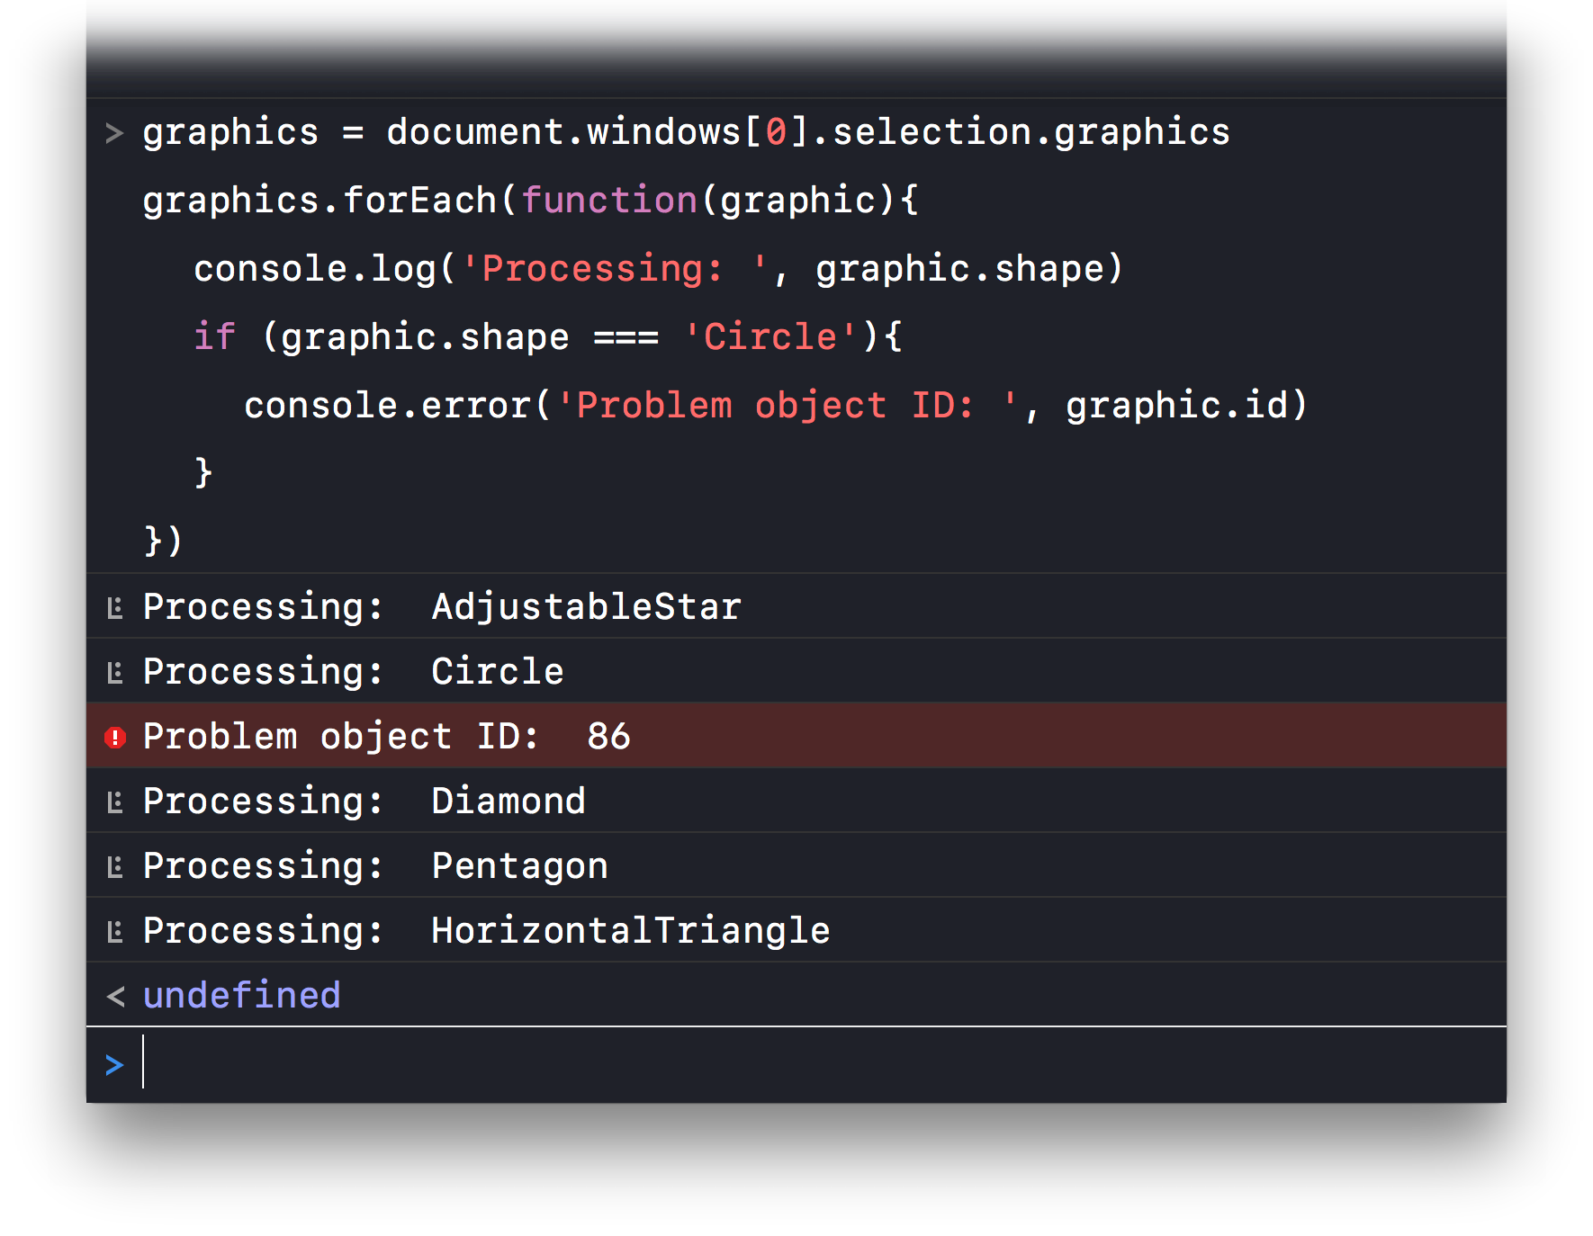Screen dimensions: 1593x1236
Task: Click the Diamond output value
Action: pyautogui.click(x=508, y=802)
